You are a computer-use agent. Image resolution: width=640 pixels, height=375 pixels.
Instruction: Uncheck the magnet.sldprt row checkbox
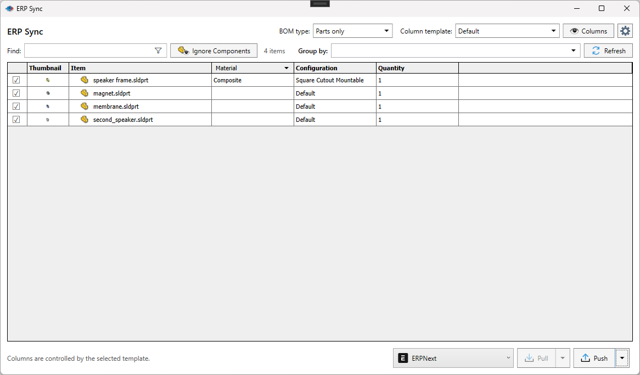coord(16,93)
